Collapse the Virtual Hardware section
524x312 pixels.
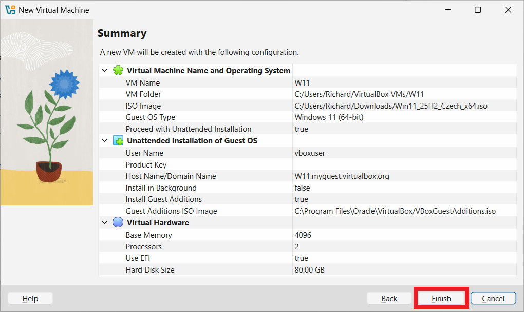pos(105,223)
